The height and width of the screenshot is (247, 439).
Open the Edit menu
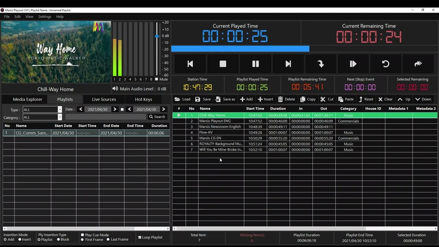pyautogui.click(x=17, y=16)
